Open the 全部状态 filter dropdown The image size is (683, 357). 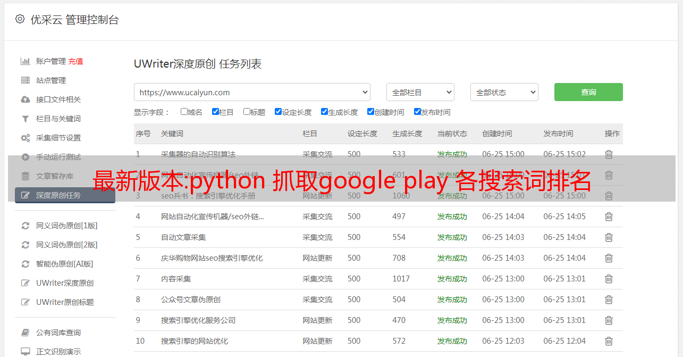[x=504, y=92]
